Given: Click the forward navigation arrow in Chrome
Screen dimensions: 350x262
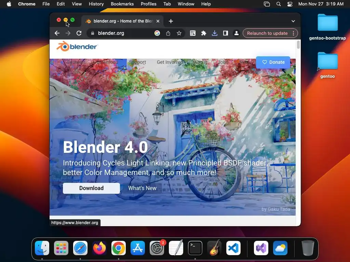Looking at the screenshot, I should click(68, 33).
